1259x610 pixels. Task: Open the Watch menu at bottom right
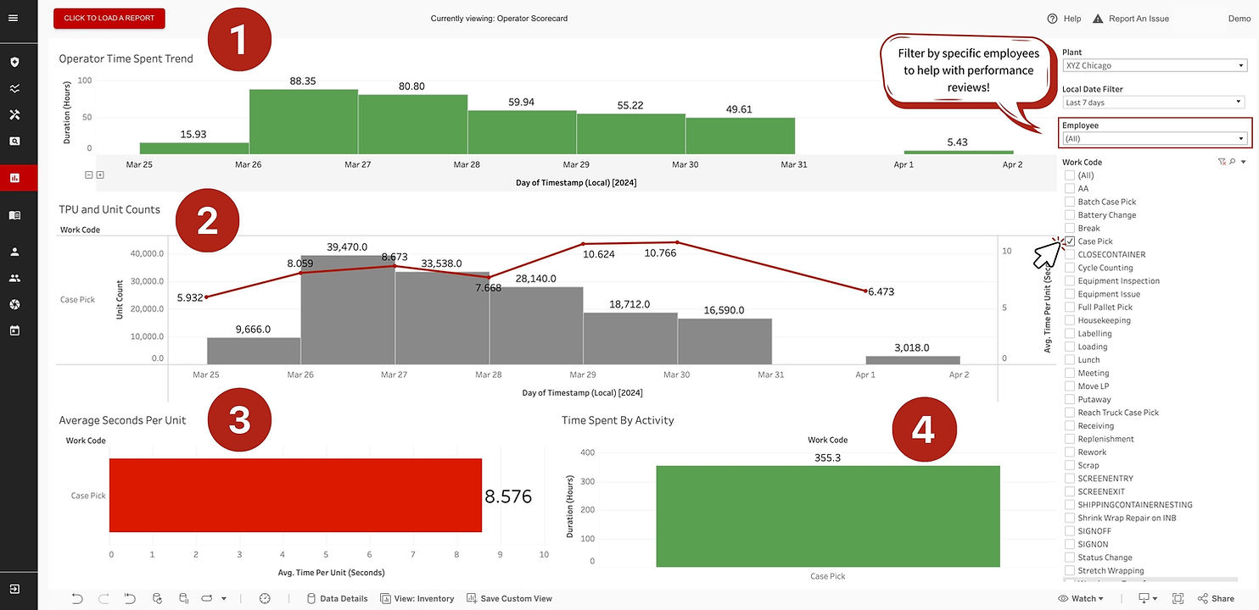click(1079, 598)
